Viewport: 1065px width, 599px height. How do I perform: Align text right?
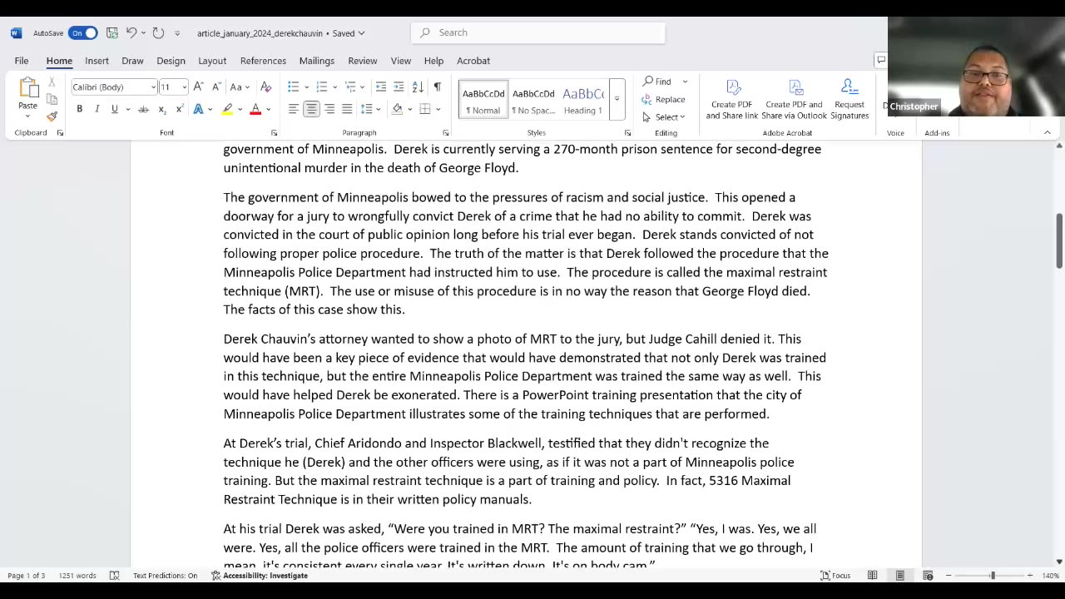point(329,109)
